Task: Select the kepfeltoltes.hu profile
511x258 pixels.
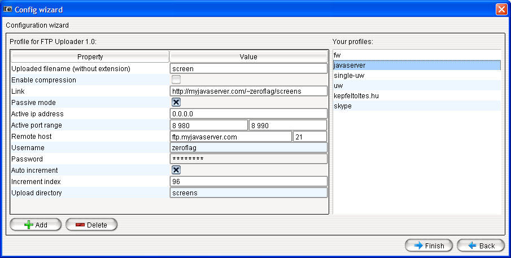Action: pos(417,96)
